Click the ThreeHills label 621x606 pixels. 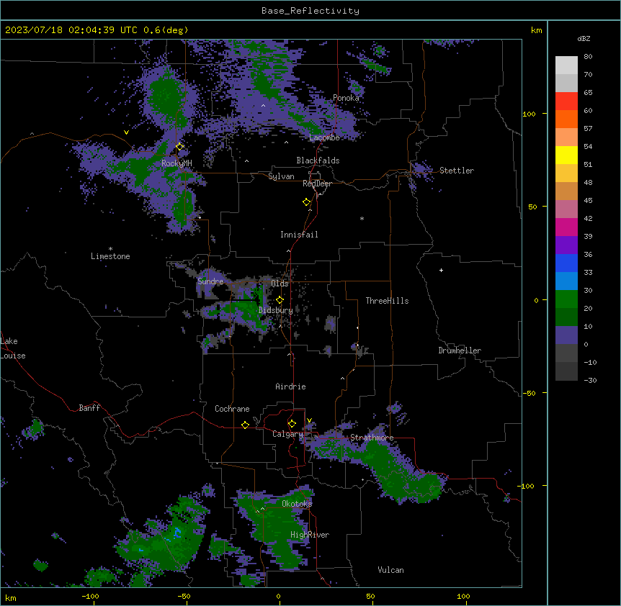pyautogui.click(x=387, y=301)
